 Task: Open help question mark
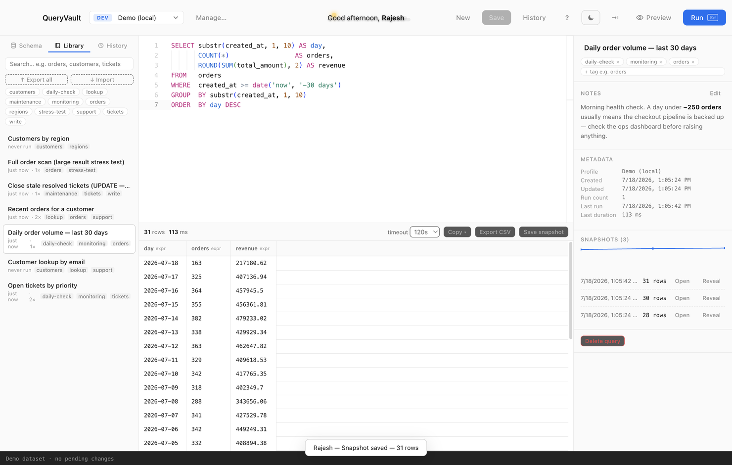click(x=567, y=18)
